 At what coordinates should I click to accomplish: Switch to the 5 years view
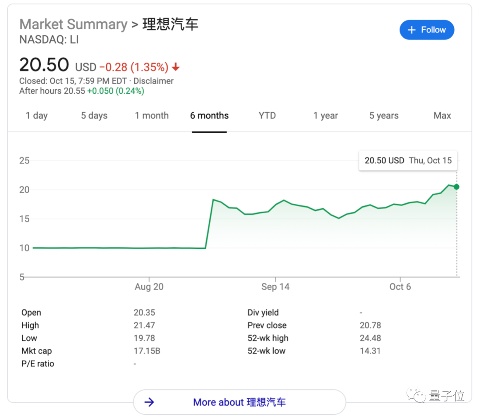[384, 115]
